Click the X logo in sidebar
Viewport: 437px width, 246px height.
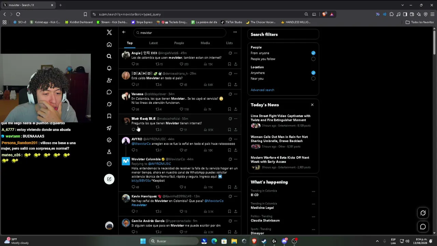coord(109,32)
